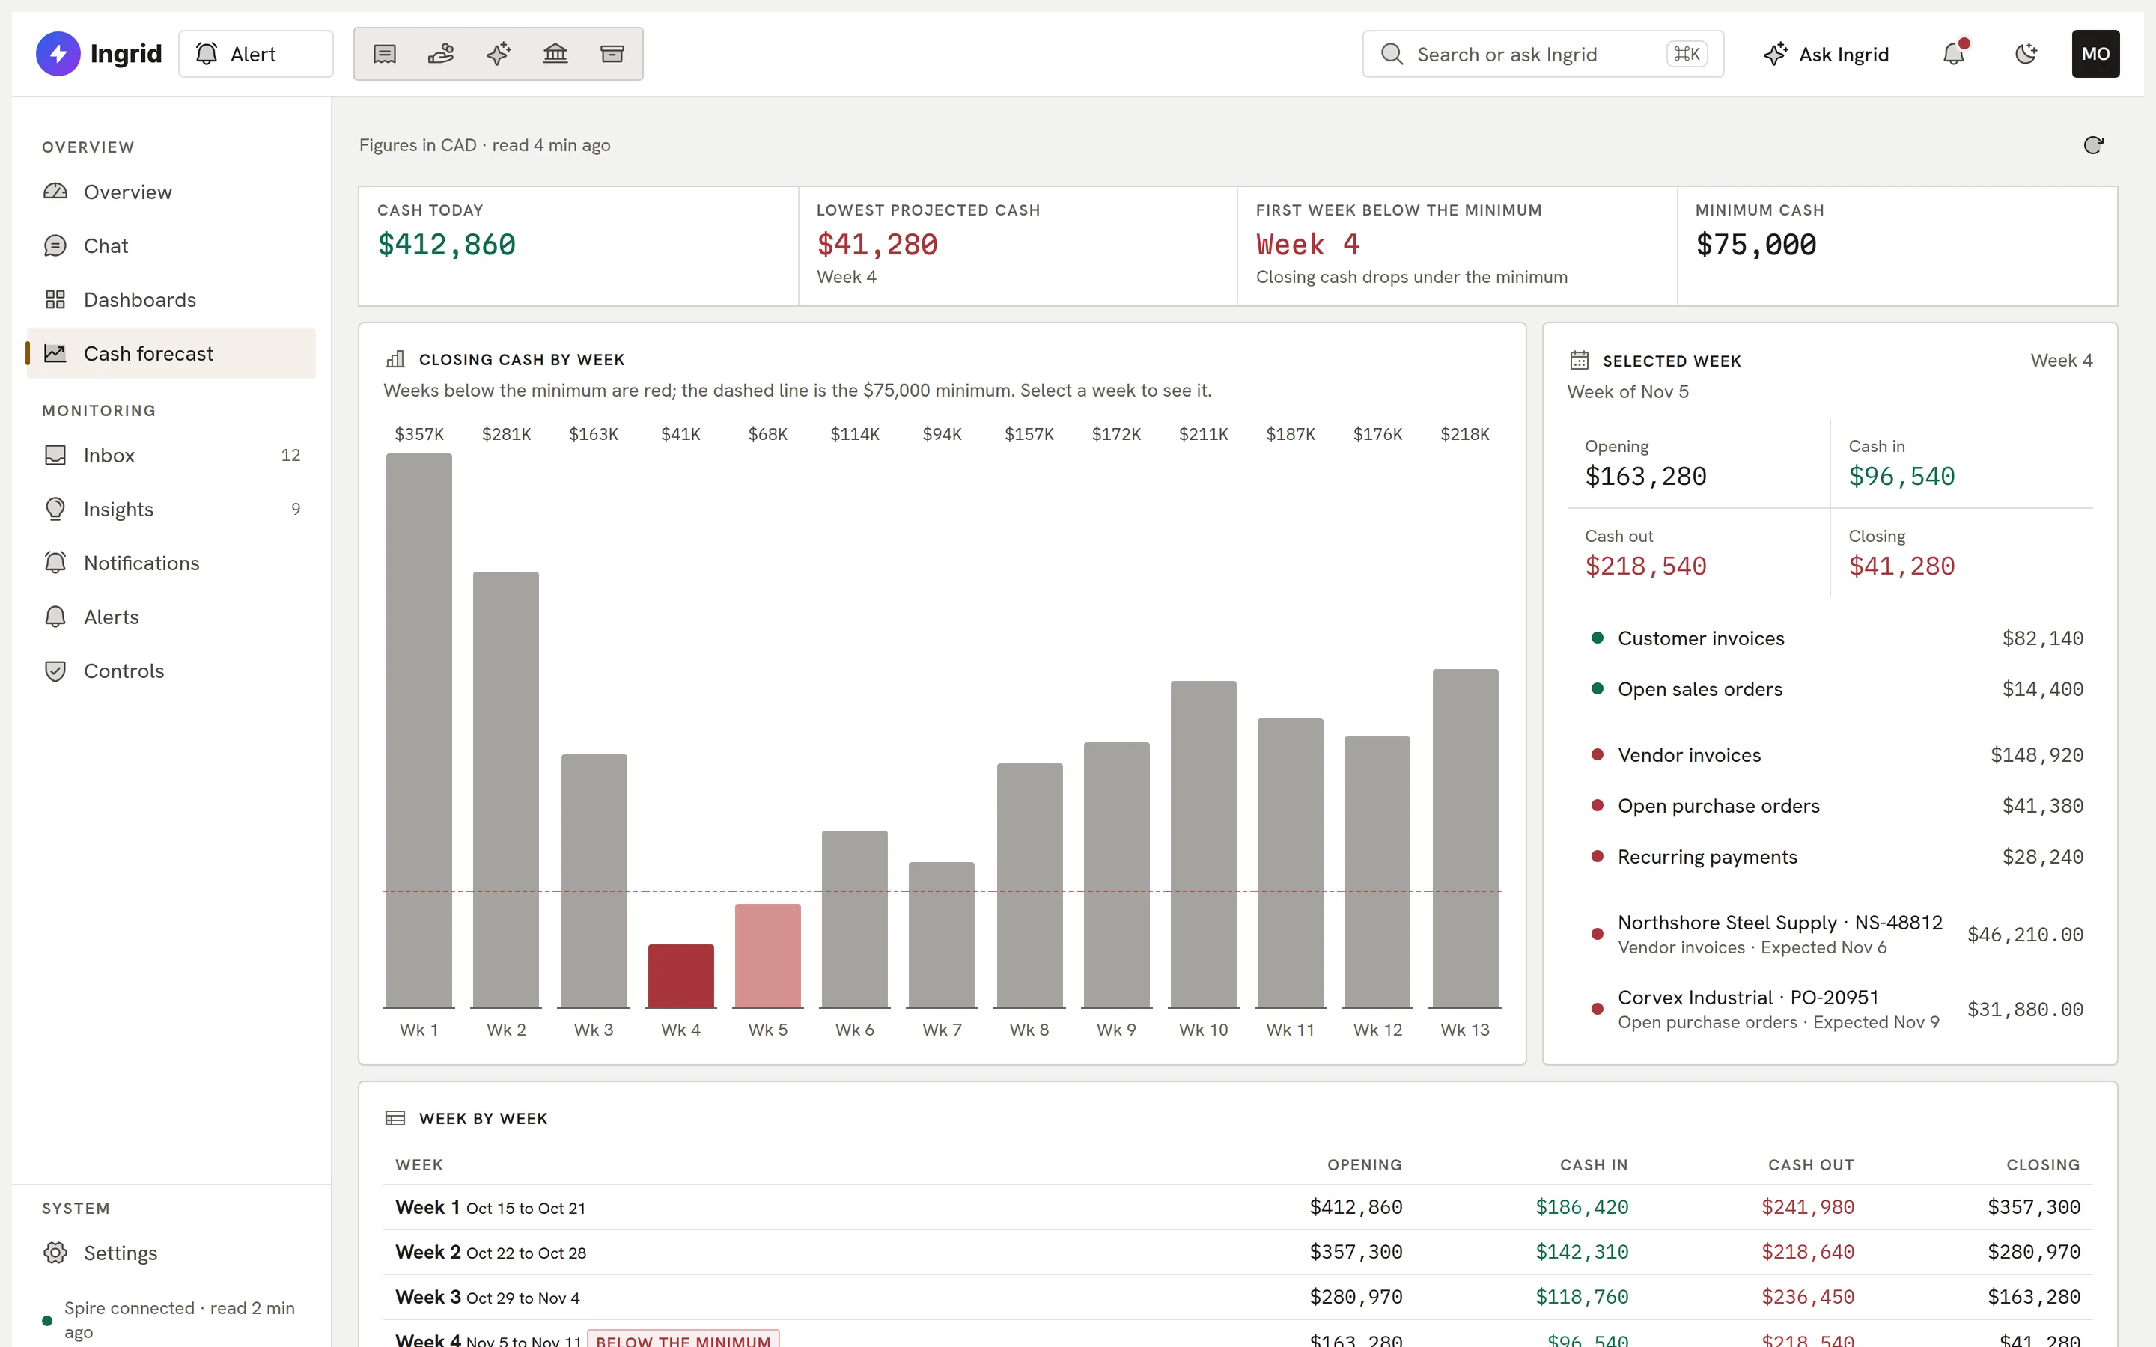Open the MO user avatar menu
The height and width of the screenshot is (1347, 2156).
tap(2095, 55)
